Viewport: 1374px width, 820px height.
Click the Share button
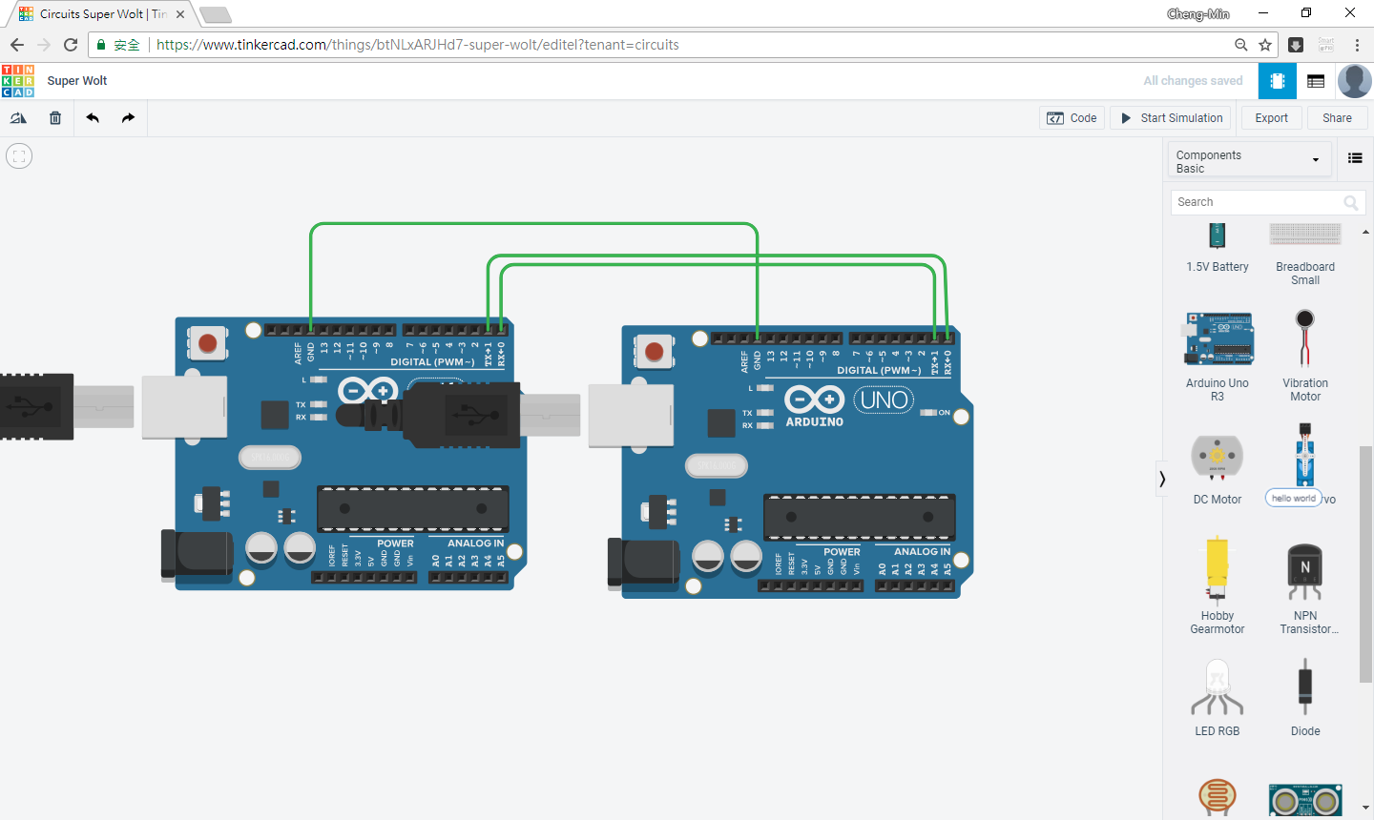pos(1337,117)
